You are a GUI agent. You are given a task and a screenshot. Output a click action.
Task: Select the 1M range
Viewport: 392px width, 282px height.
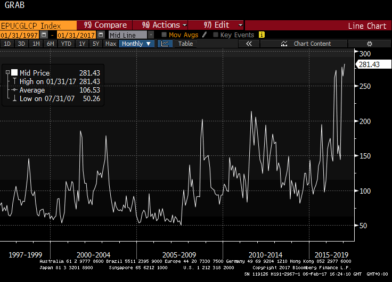click(x=36, y=44)
